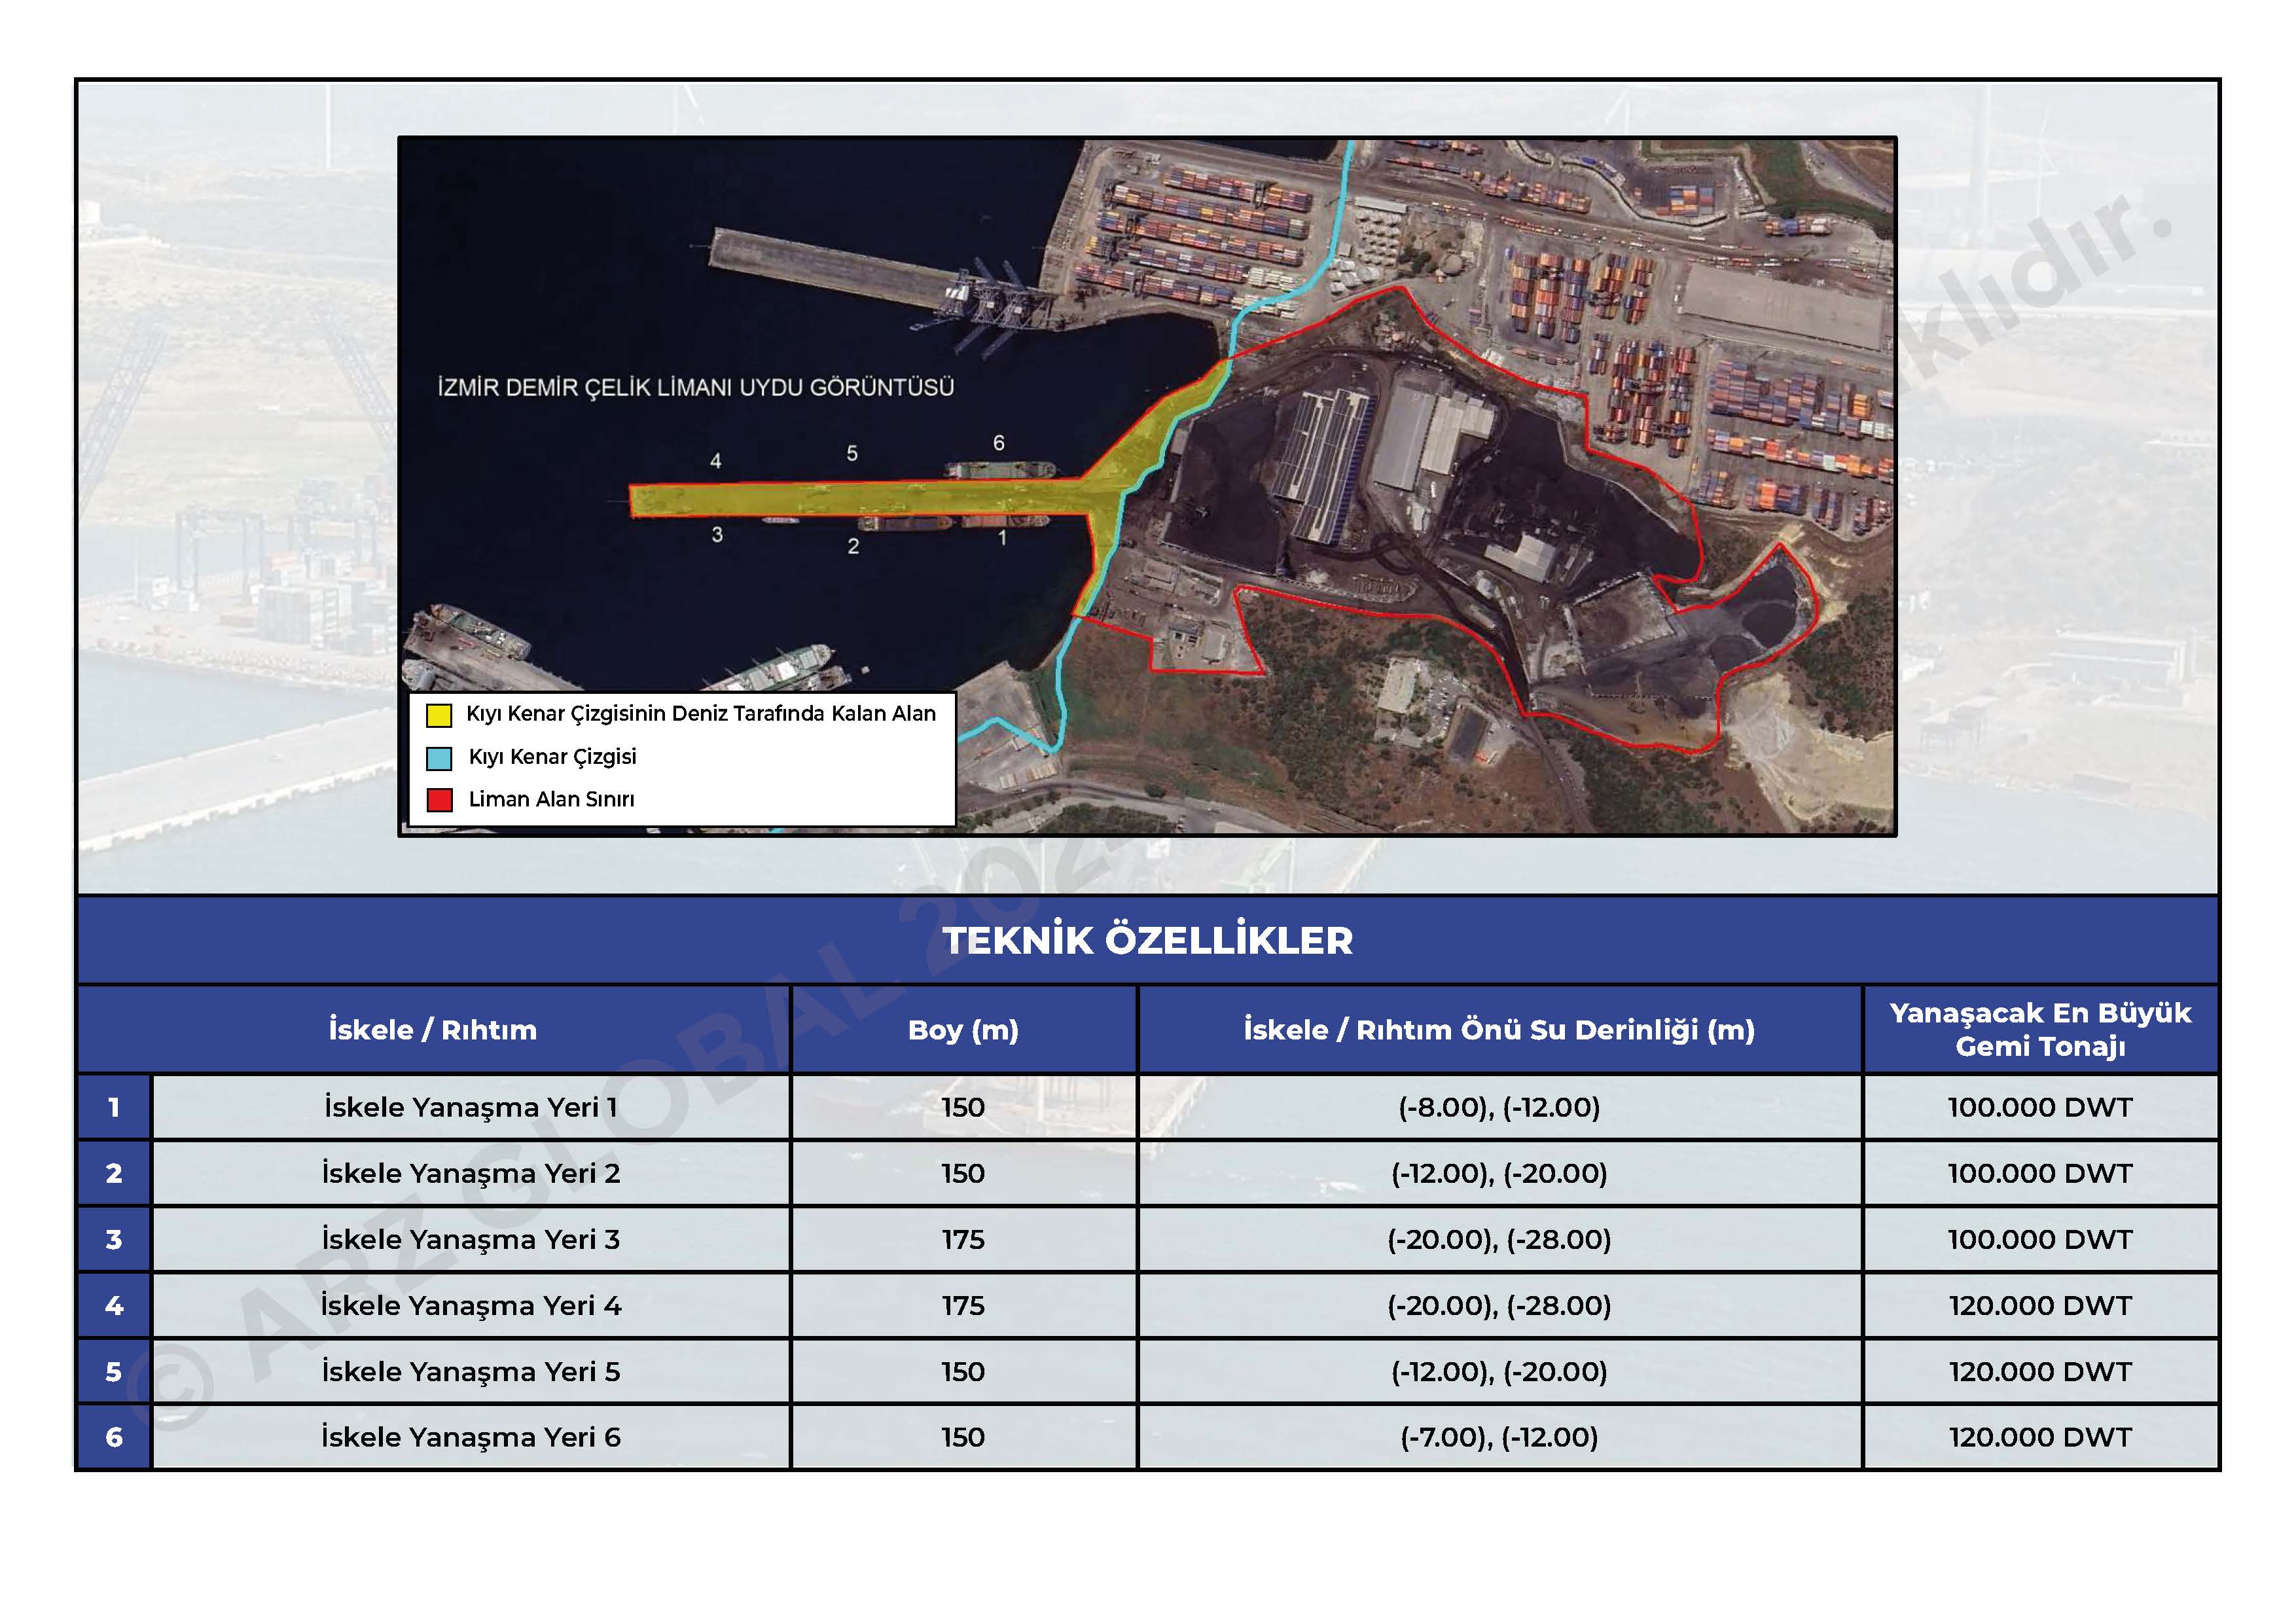
Task: Click length '150' for Yanaşma Yeri 5
Action: coord(963,1372)
